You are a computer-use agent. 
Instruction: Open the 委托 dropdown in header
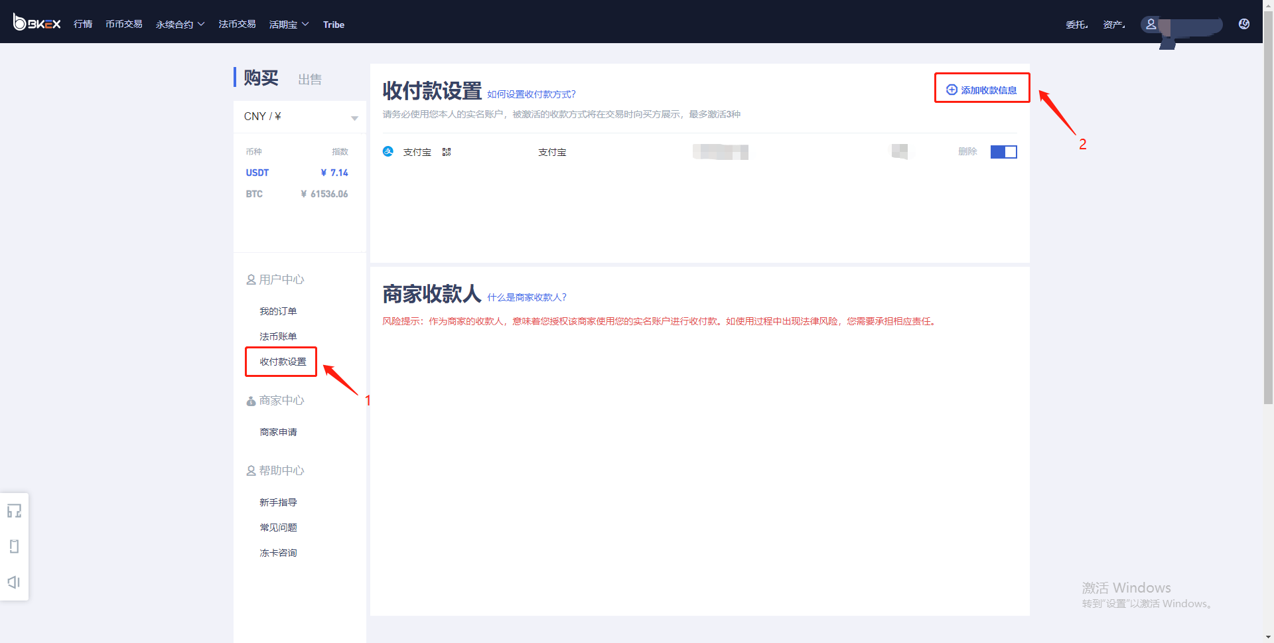coord(1077,25)
